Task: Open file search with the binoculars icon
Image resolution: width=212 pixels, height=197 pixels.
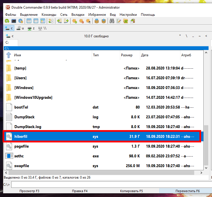Action: tap(112, 21)
